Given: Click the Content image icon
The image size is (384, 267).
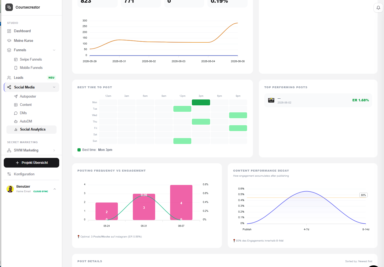Looking at the screenshot, I should pyautogui.click(x=16, y=105).
